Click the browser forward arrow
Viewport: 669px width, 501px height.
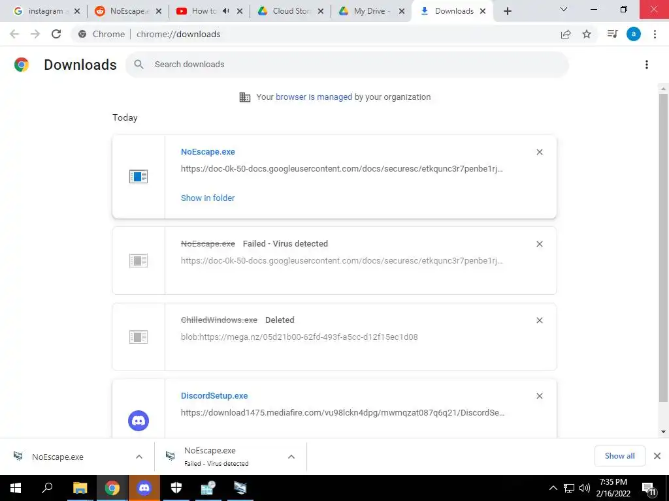35,34
